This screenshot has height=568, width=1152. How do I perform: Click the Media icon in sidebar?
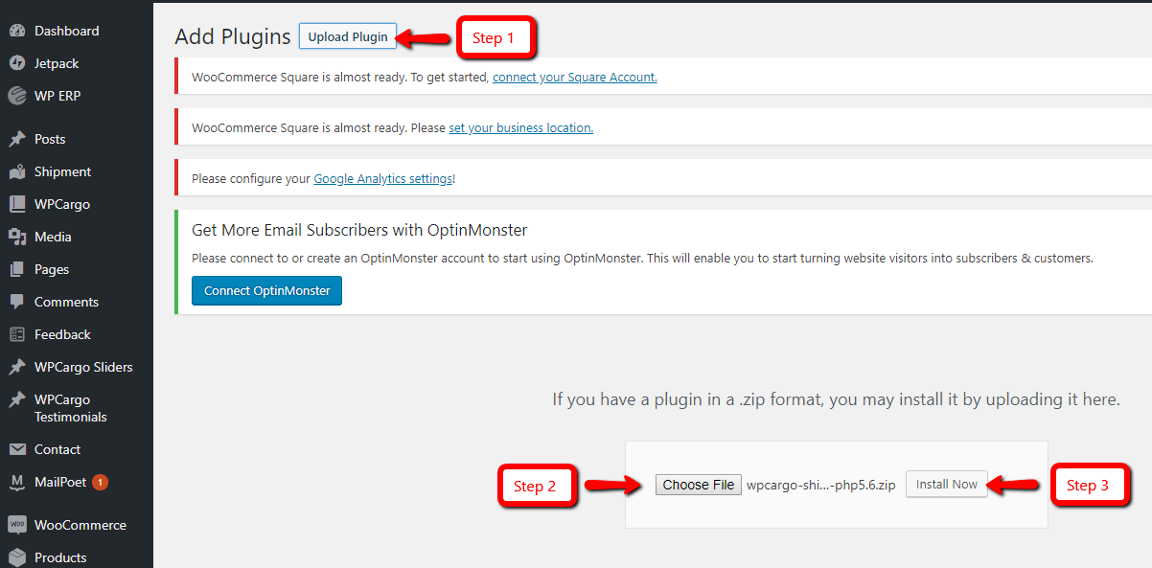(16, 237)
